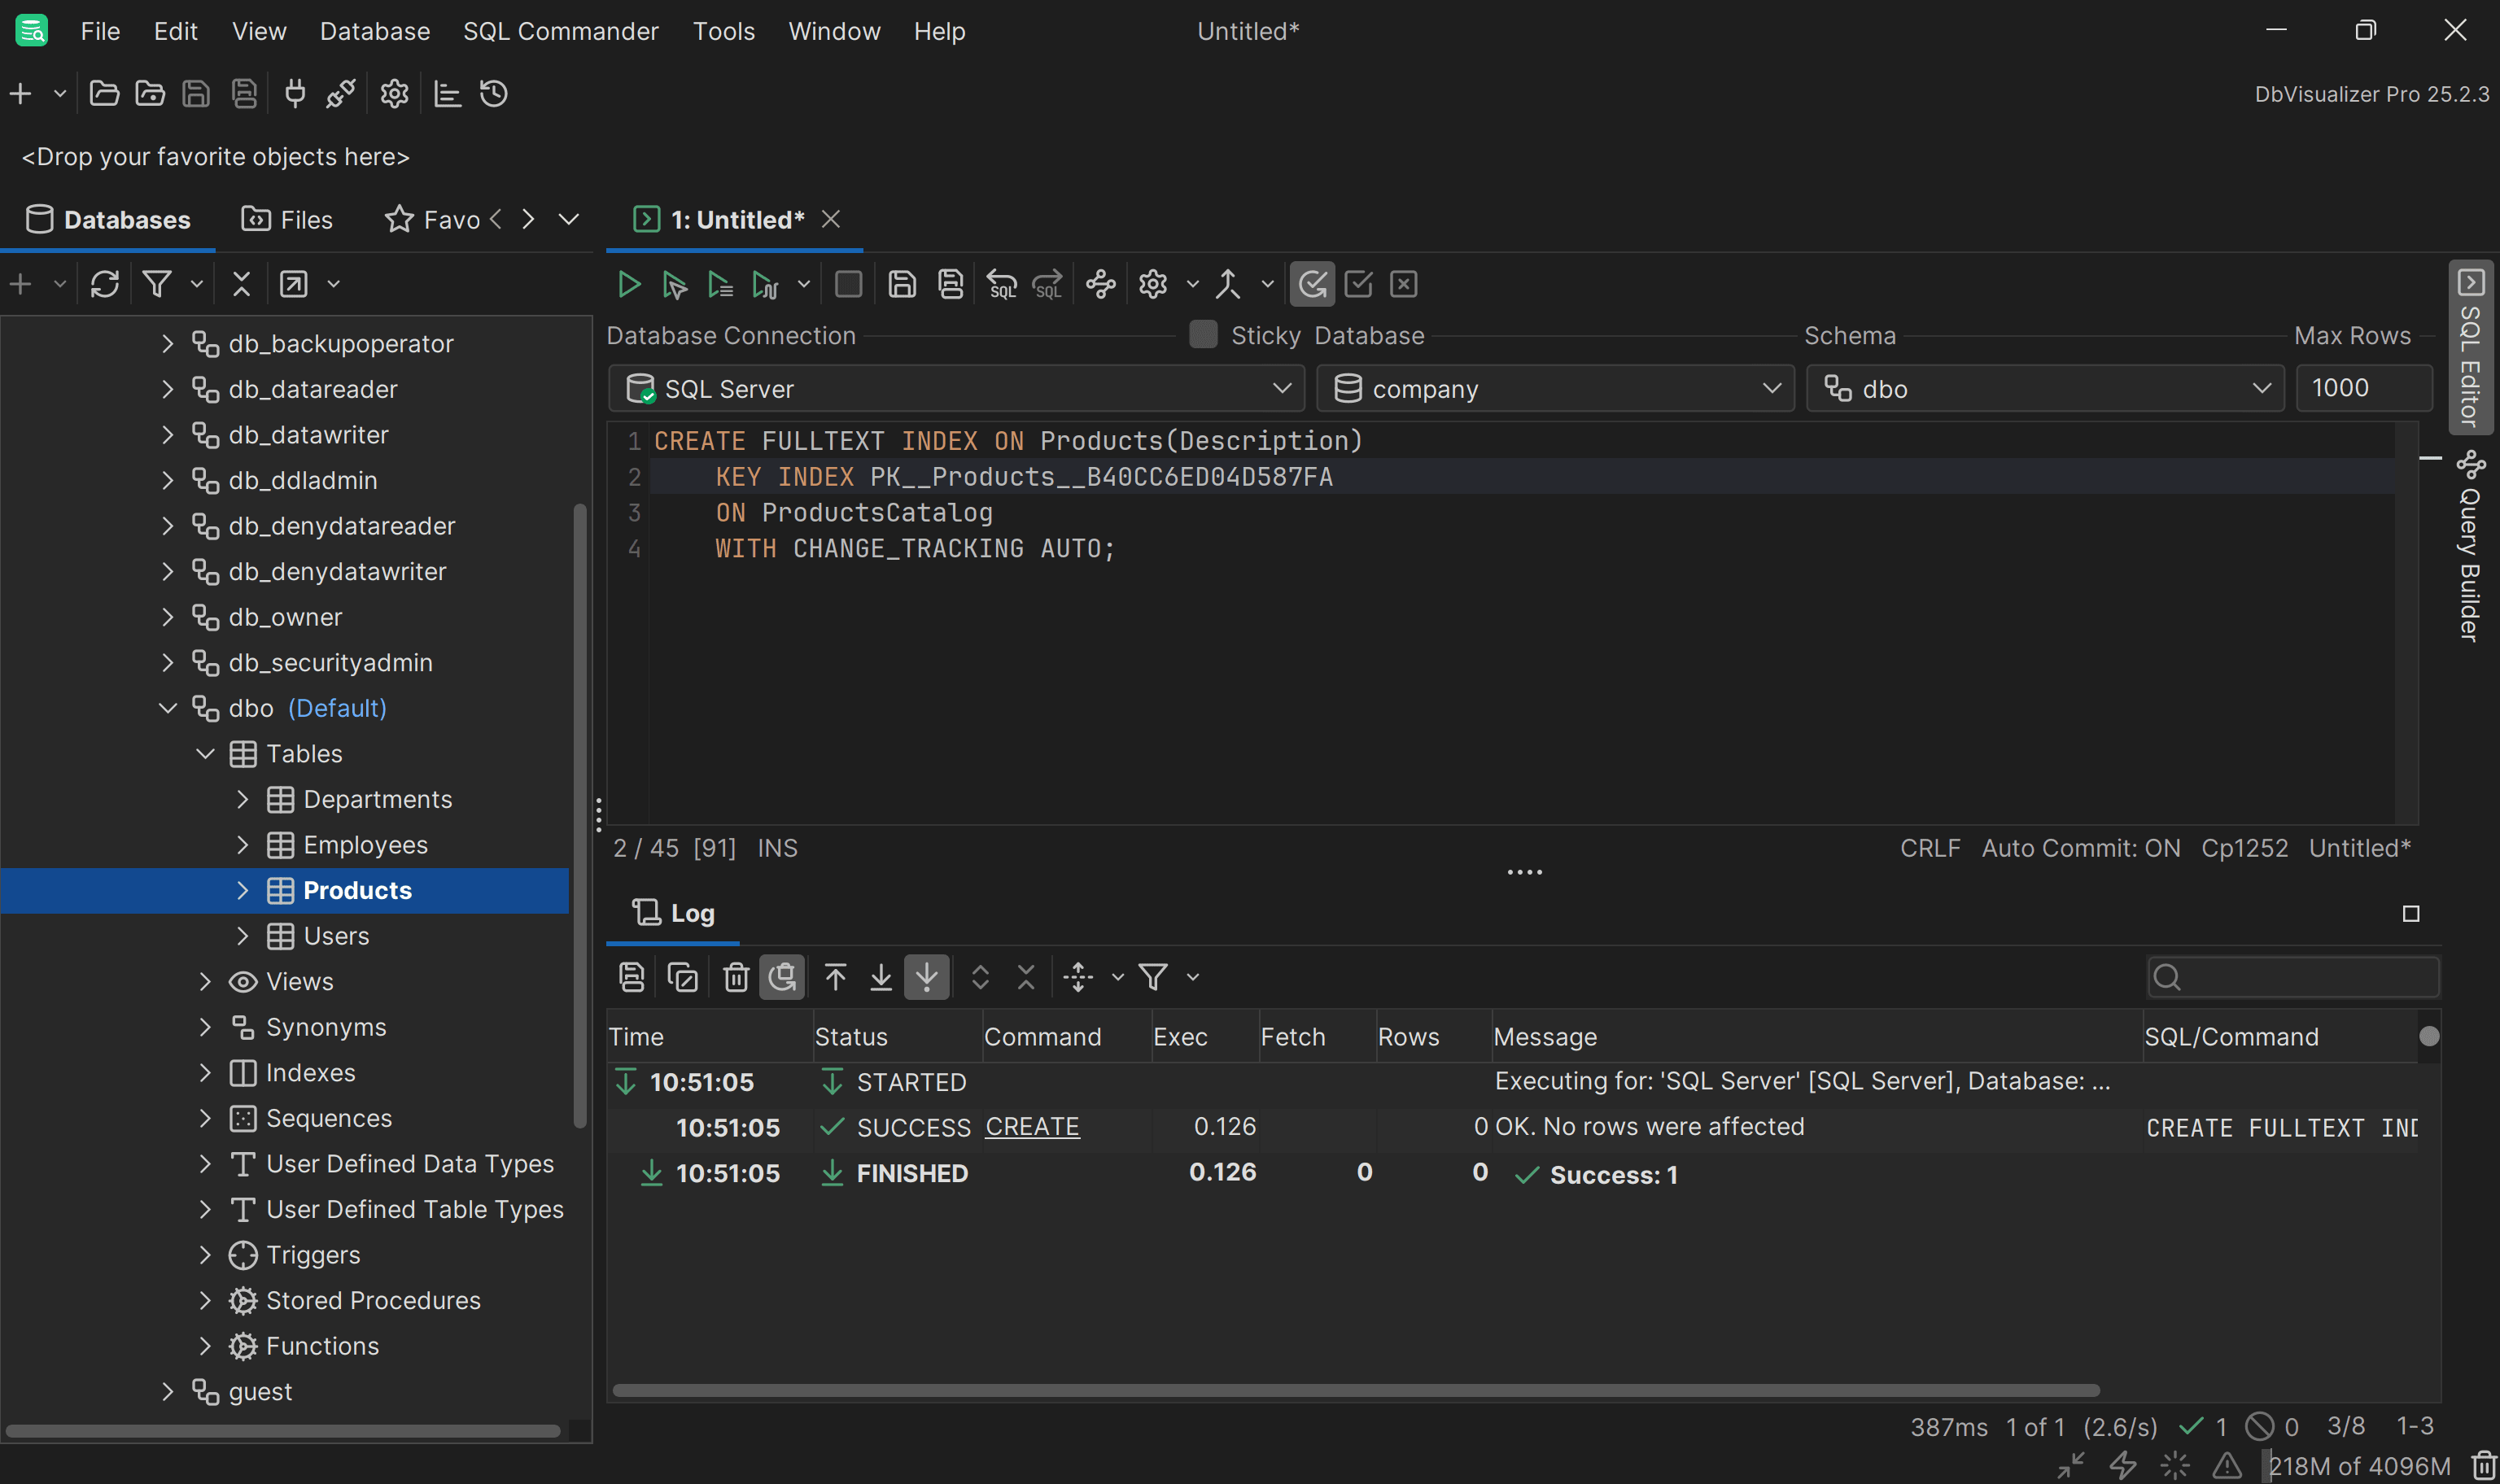Click copy log entries icon
This screenshot has height=1484, width=2500.
point(682,977)
